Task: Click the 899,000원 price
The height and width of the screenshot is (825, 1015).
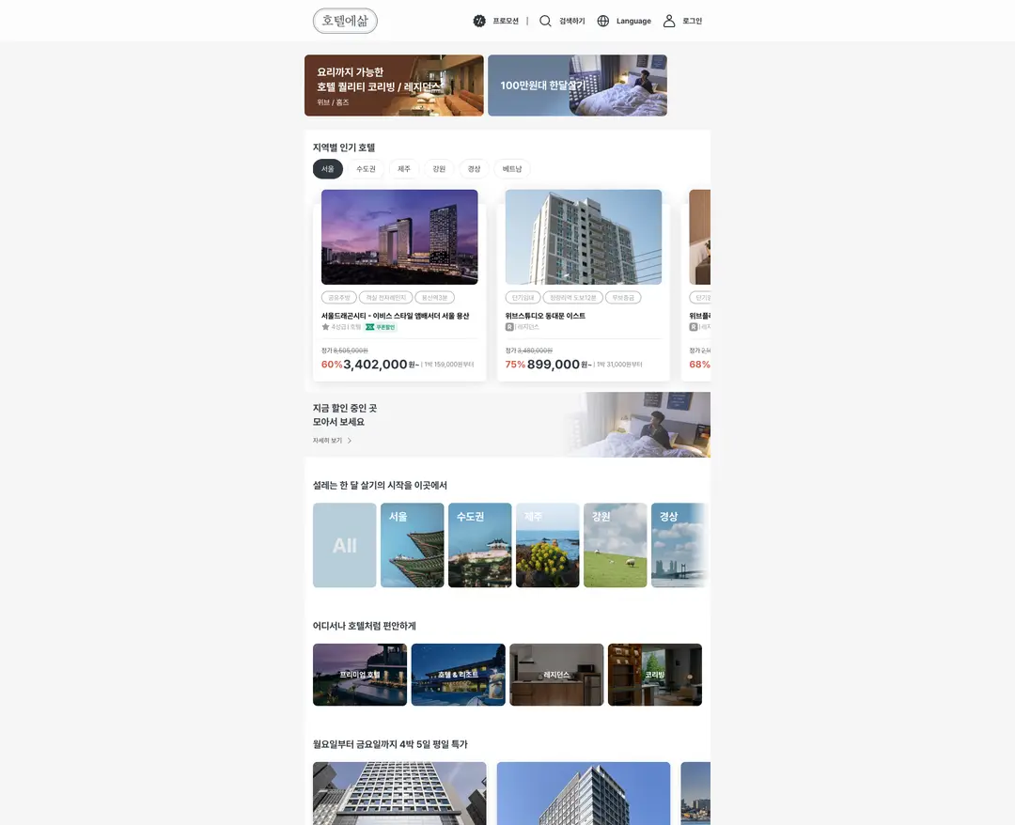Action: [558, 365]
